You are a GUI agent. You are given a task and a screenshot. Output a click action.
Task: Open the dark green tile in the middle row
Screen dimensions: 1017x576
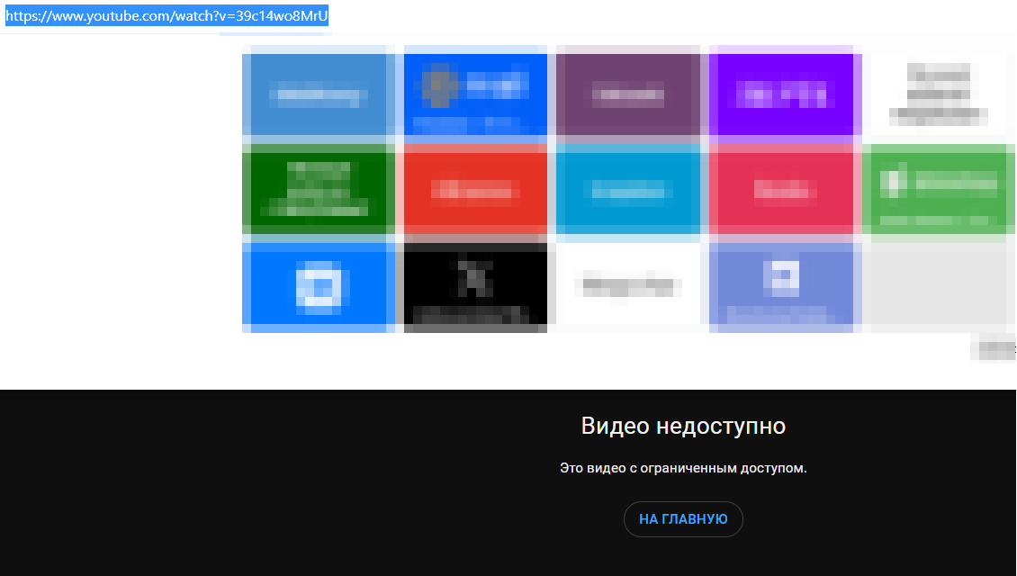point(317,190)
